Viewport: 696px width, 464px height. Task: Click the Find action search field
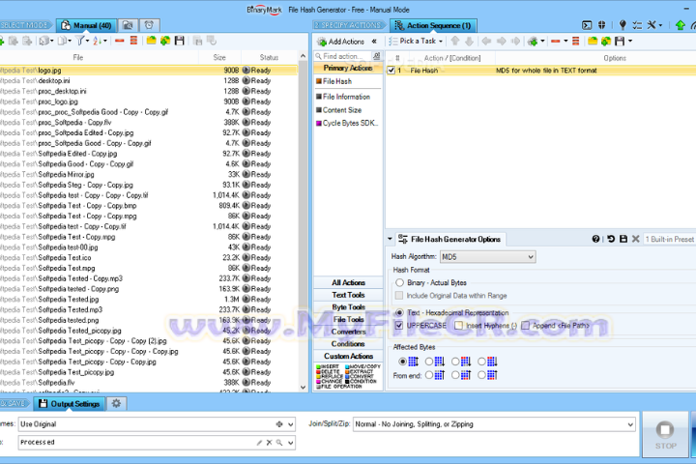coord(342,56)
